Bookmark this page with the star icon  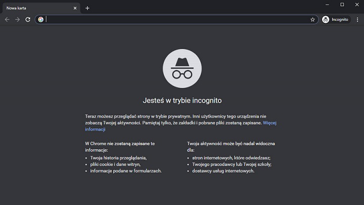[312, 19]
